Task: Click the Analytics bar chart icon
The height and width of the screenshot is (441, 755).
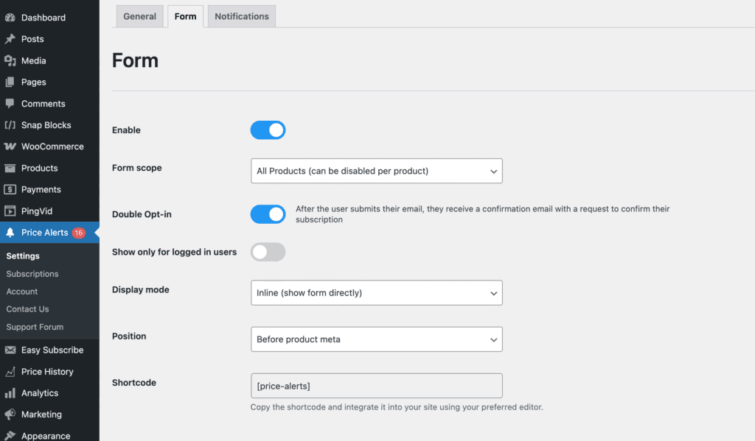Action: (10, 393)
